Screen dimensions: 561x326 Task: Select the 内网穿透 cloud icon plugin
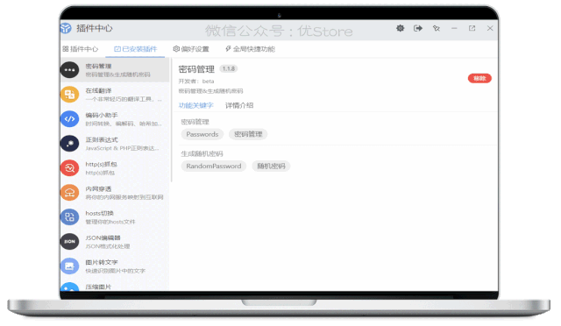pyautogui.click(x=70, y=193)
